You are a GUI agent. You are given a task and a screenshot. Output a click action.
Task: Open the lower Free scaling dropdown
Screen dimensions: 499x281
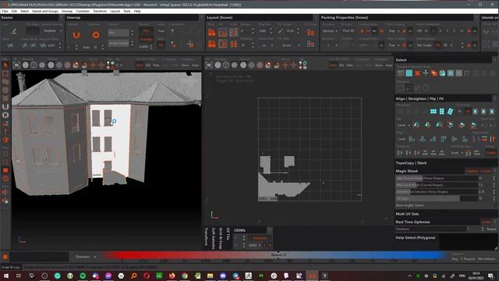coord(394,45)
